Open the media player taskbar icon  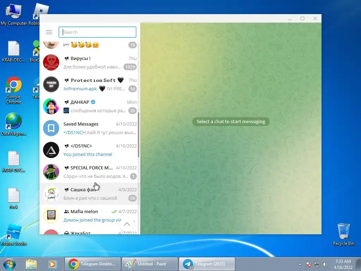(53, 264)
